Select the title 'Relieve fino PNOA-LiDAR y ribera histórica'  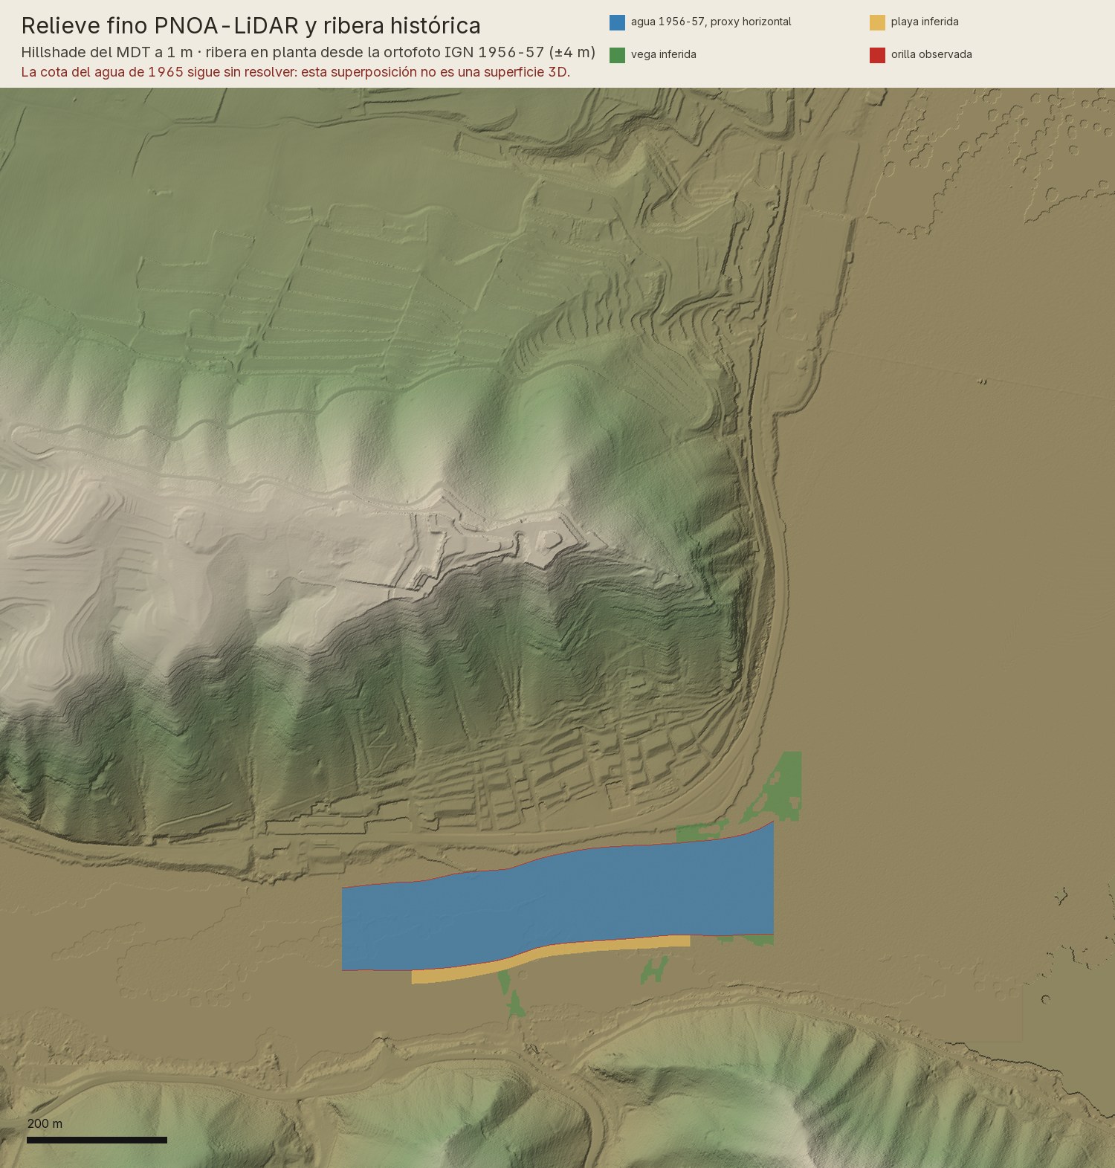251,26
